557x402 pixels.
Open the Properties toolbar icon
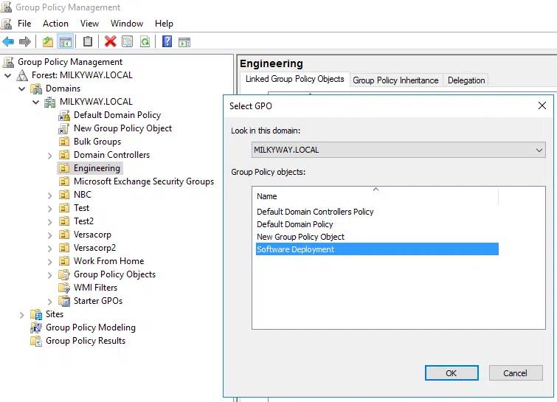(x=127, y=41)
